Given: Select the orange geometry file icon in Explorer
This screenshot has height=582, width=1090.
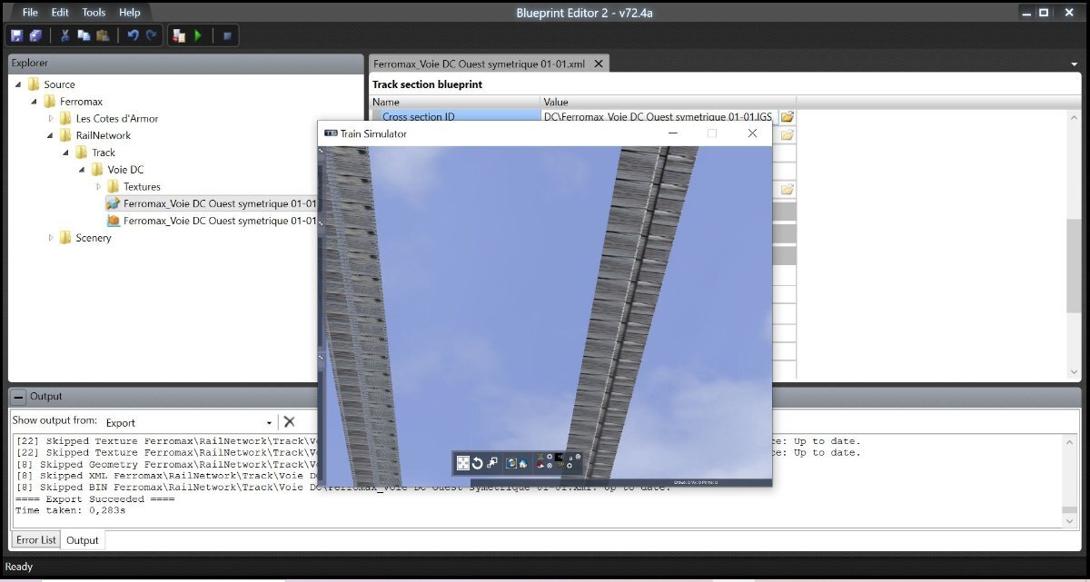Looking at the screenshot, I should pos(114,221).
